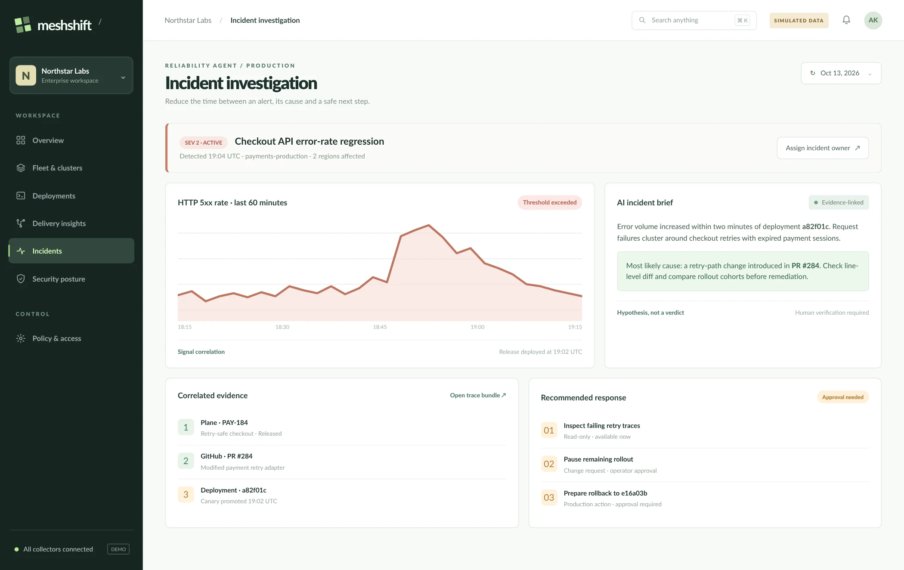Click the Approval needed badge
The width and height of the screenshot is (904, 570).
point(843,397)
